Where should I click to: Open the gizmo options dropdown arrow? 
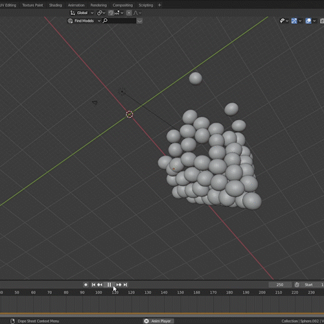pos(300,21)
